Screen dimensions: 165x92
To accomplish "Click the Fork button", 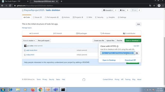I will click(134, 10).
